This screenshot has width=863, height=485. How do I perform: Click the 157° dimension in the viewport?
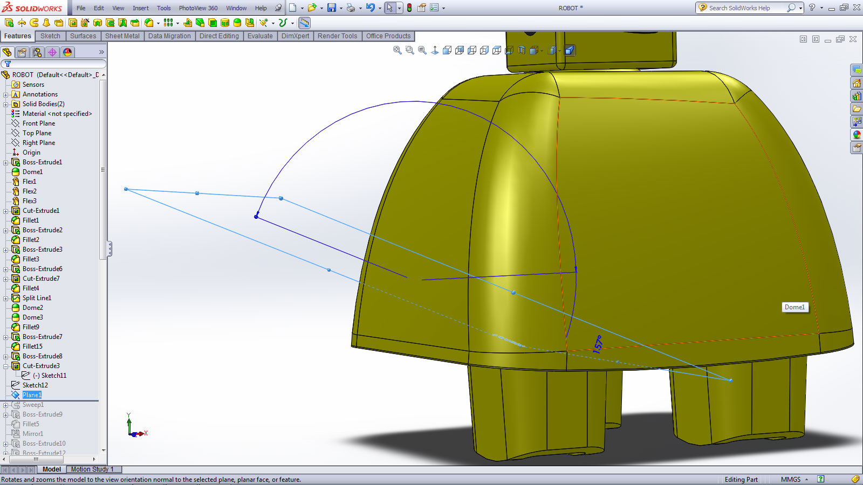(597, 344)
